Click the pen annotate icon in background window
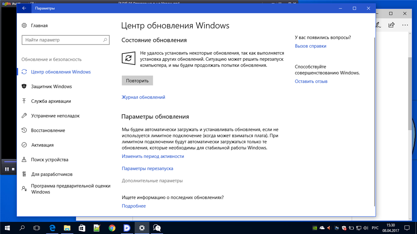Screen dimensions: 417x234 tap(378, 25)
